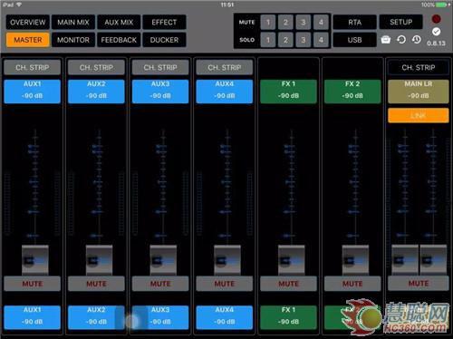Viewport: 453px width, 339px height.
Task: Open CH. STRIP for AUX1
Action: pyautogui.click(x=33, y=67)
